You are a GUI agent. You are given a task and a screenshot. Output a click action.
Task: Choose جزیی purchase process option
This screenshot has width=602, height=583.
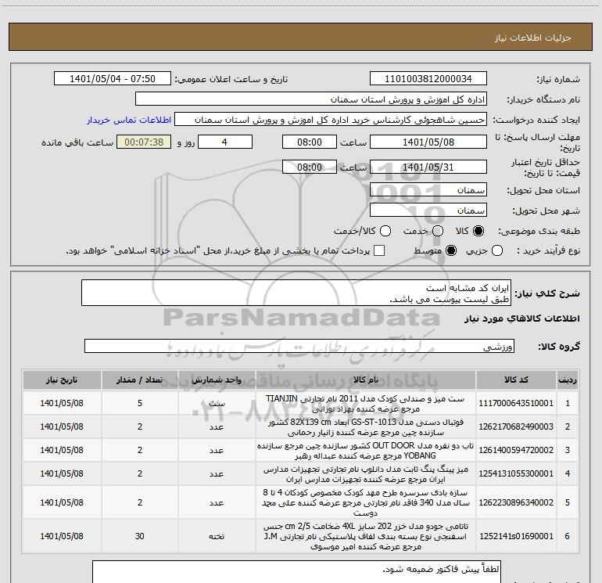497,250
